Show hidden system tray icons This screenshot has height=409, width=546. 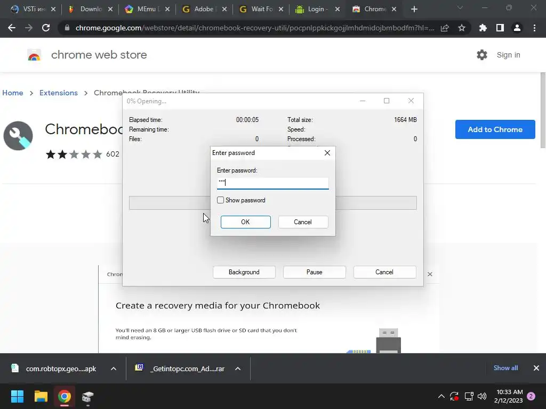click(x=441, y=396)
